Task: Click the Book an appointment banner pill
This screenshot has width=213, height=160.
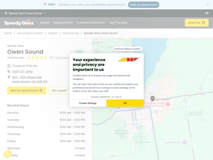Action: (x=143, y=5)
